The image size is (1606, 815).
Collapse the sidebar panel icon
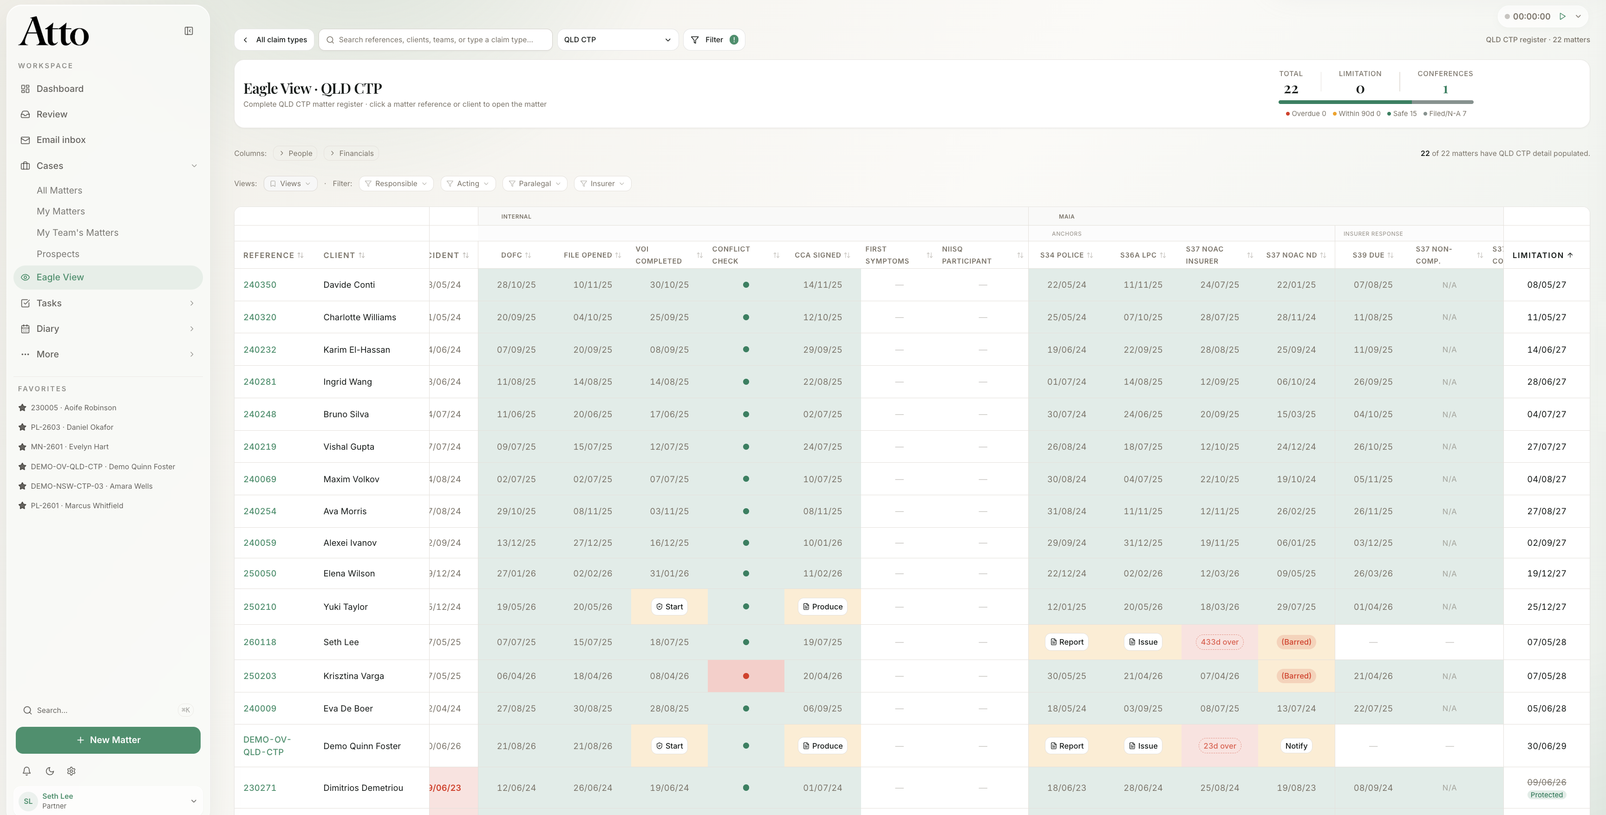(189, 31)
